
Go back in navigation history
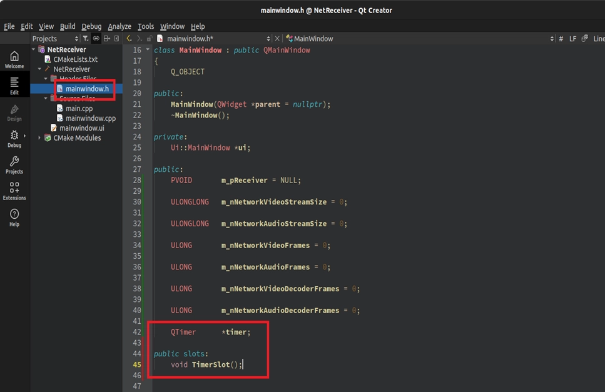[x=129, y=39]
